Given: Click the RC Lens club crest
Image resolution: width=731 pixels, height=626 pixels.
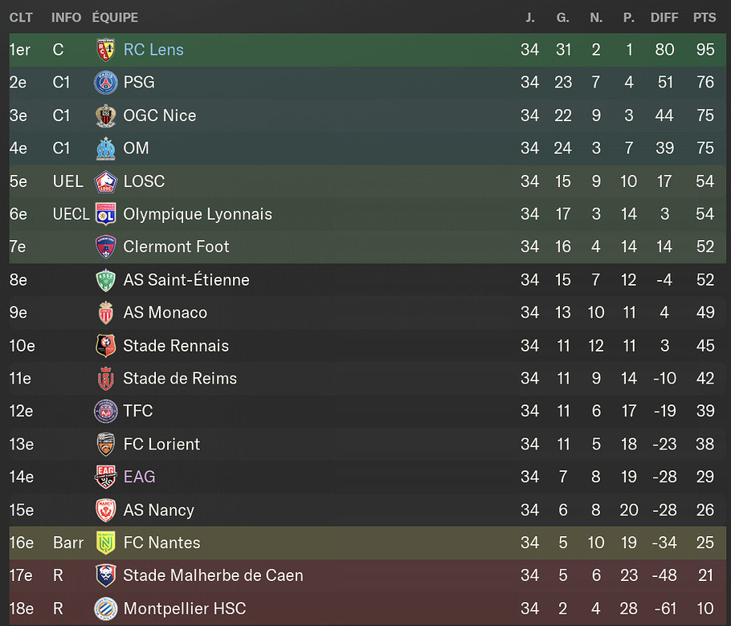Looking at the screenshot, I should (x=105, y=50).
